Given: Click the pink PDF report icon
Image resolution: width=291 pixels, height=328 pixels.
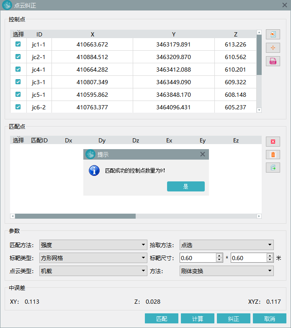Looking at the screenshot, I should [x=273, y=61].
